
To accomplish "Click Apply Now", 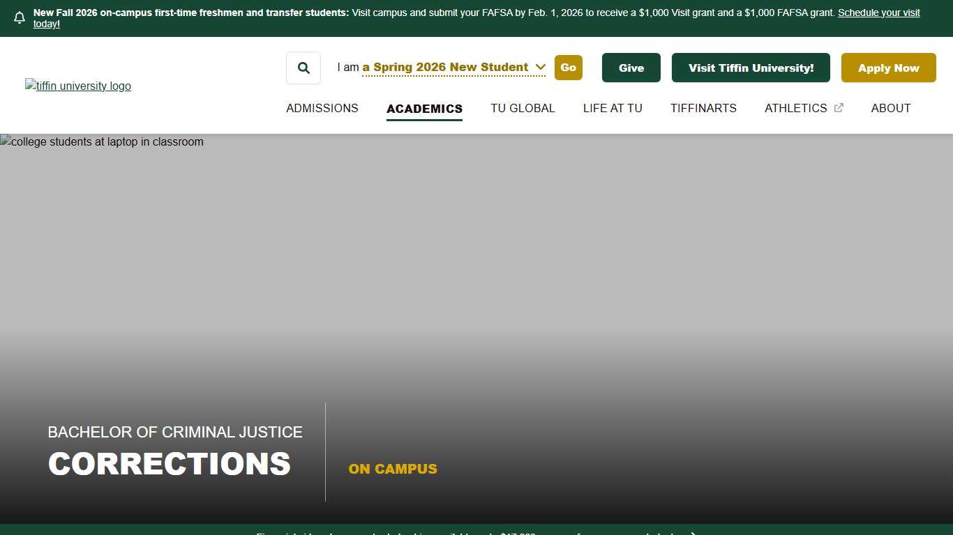I will click(888, 68).
